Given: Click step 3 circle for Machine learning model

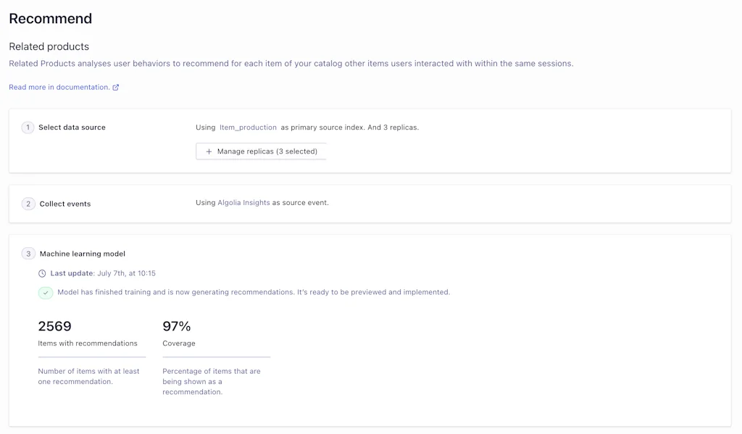Looking at the screenshot, I should coord(28,254).
